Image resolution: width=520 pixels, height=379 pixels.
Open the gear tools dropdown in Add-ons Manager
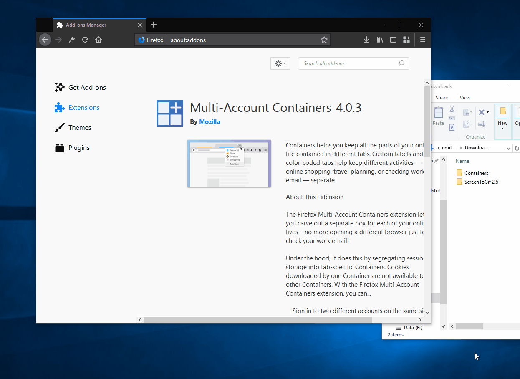click(x=280, y=63)
